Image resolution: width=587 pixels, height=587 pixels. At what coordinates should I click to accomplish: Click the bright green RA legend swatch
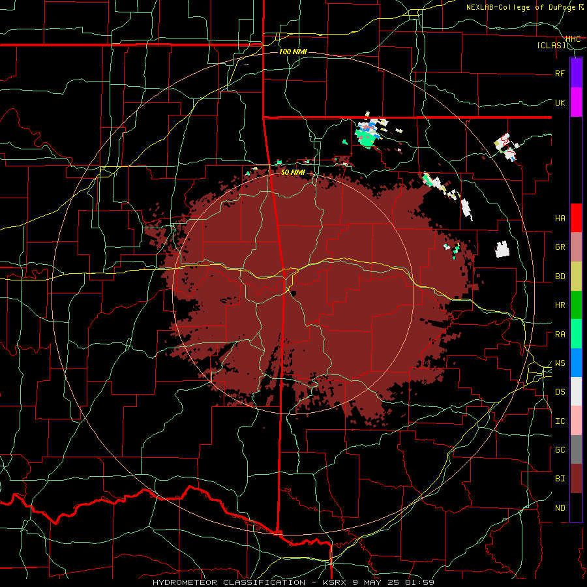(576, 334)
